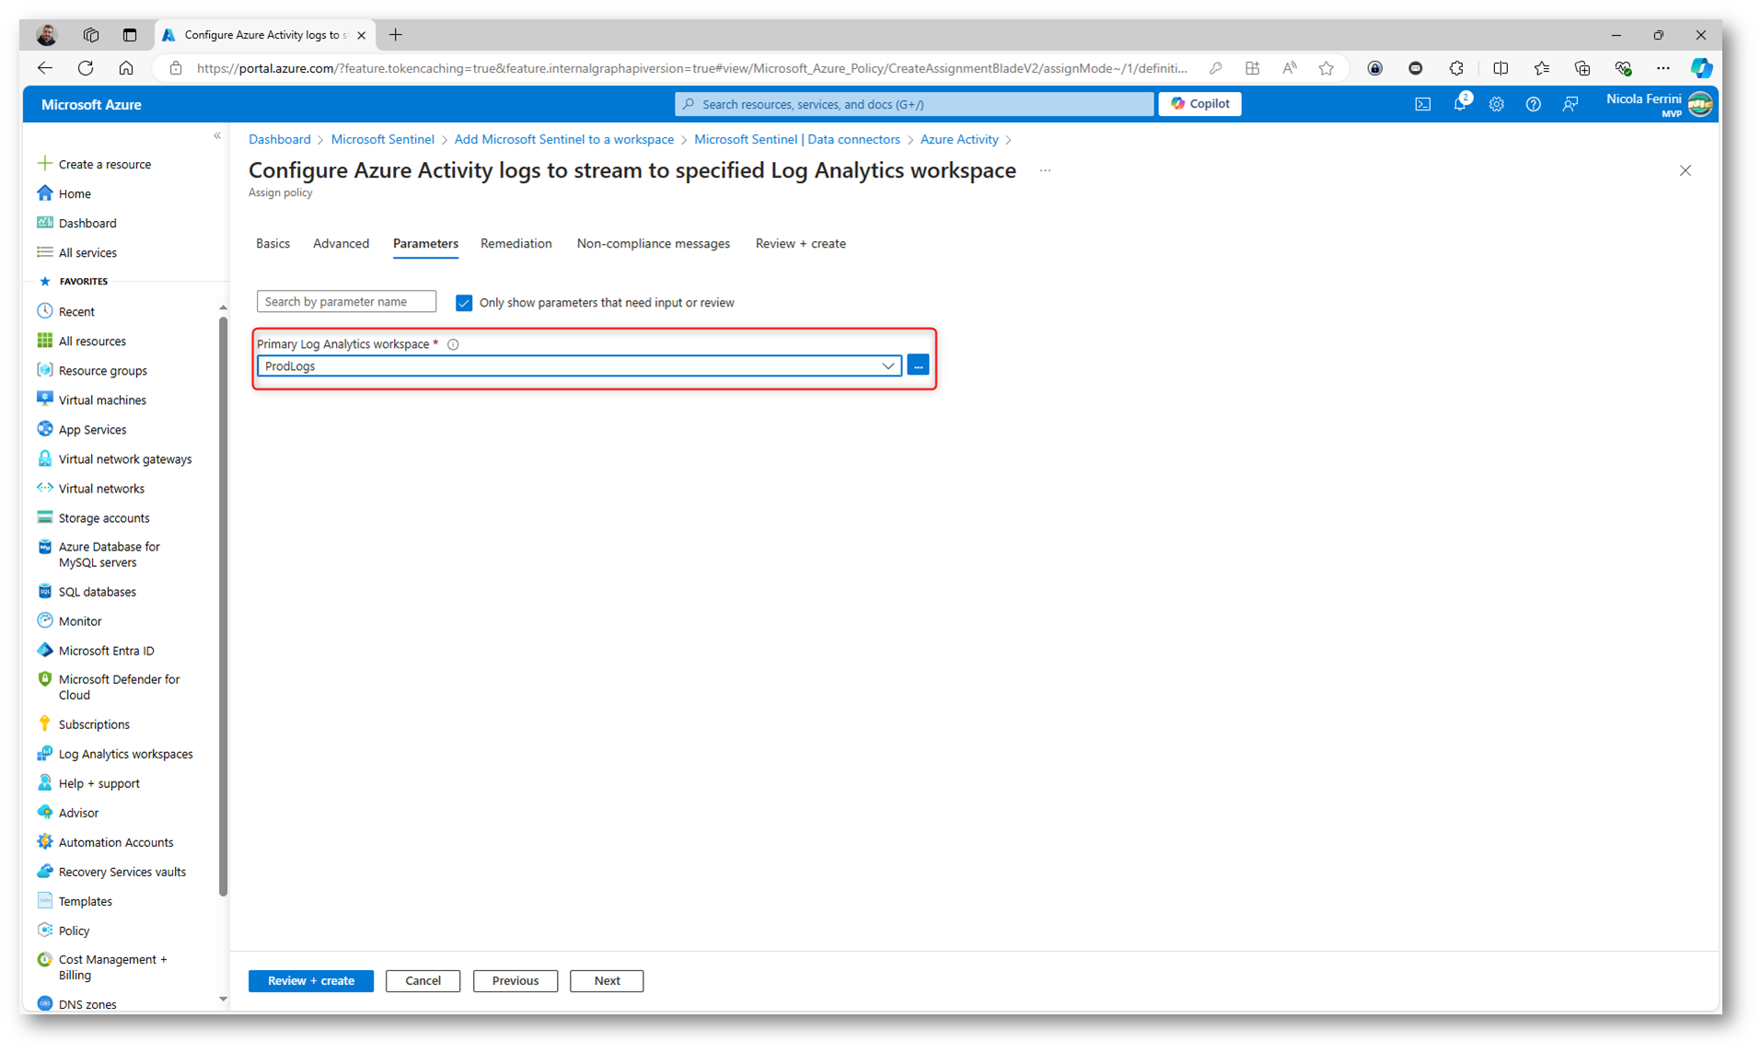Viewport: 1761px width, 1053px height.
Task: Refresh the browser page
Action: pyautogui.click(x=86, y=68)
